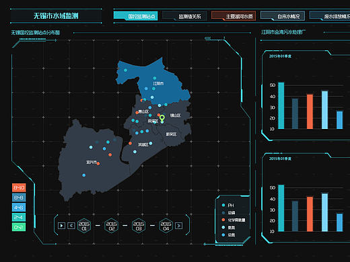The width and height of the screenshot is (350, 262).
Task: Select the 2015 02 hexagon on timeline
Action: pyautogui.click(x=112, y=226)
